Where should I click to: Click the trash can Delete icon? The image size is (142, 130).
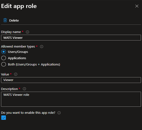tap(5, 20)
